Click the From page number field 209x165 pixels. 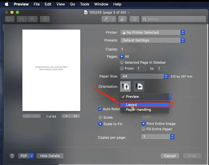click(142, 68)
